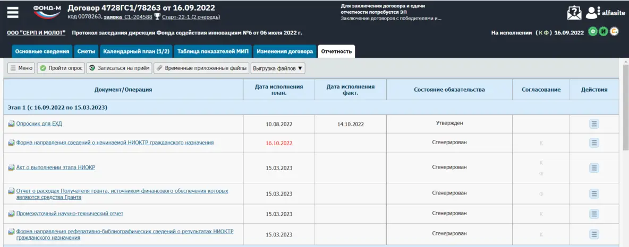Open actions menu for Опросник для ЕХД
This screenshot has width=629, height=247.
(594, 124)
